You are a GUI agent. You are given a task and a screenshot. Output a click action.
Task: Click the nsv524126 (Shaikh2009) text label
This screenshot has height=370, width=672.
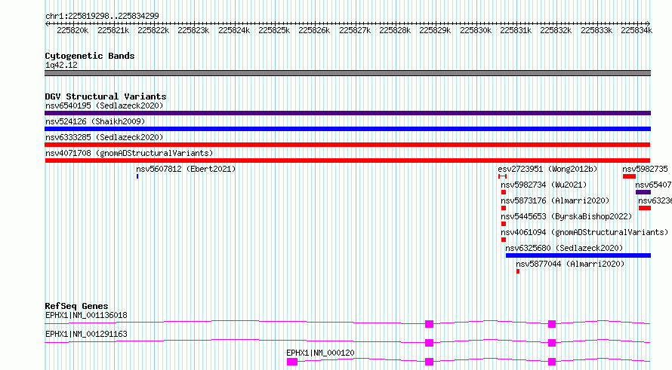click(95, 121)
